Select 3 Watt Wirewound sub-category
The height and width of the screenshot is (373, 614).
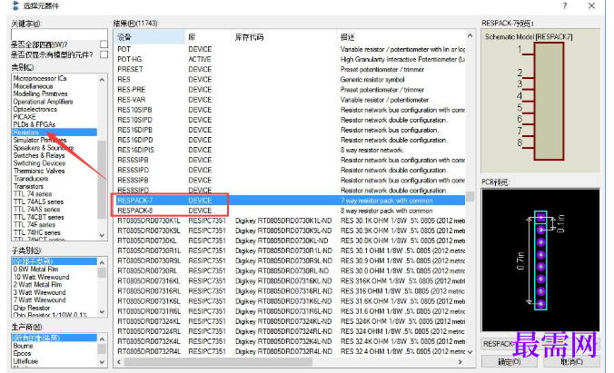(39, 292)
